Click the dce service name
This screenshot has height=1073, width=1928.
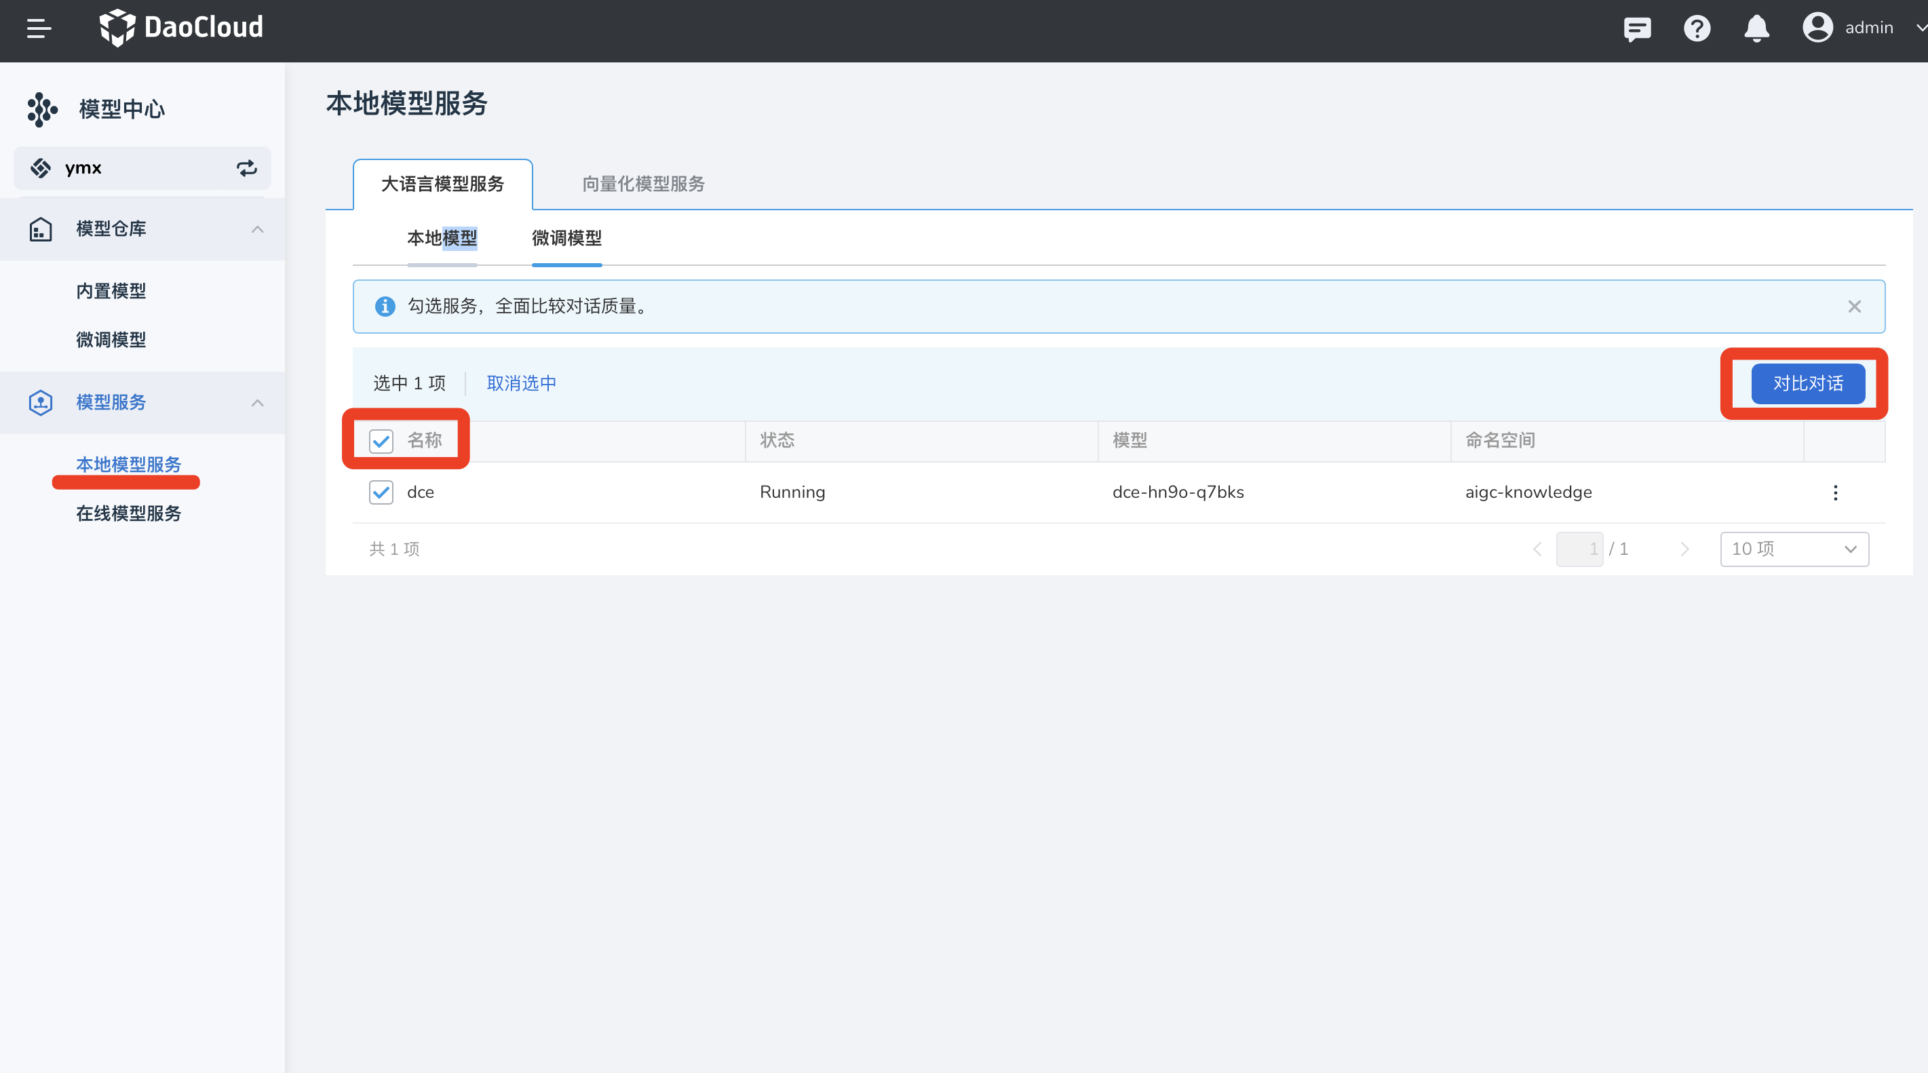421,492
